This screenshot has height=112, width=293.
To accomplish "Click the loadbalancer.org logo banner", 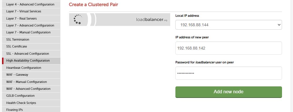I will [x=119, y=20].
